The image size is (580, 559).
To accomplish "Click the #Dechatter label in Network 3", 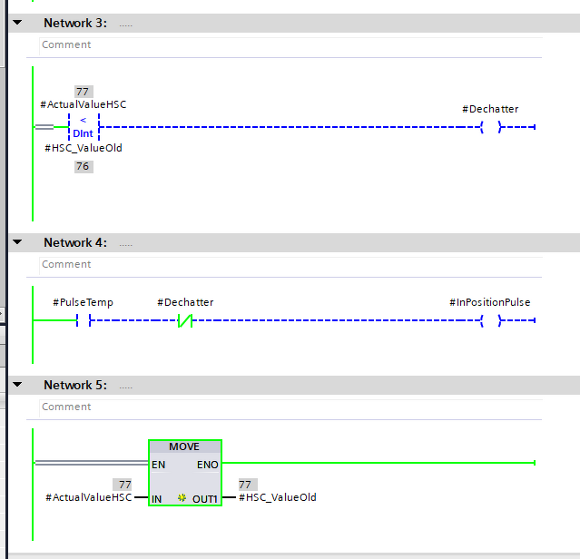I will (490, 109).
